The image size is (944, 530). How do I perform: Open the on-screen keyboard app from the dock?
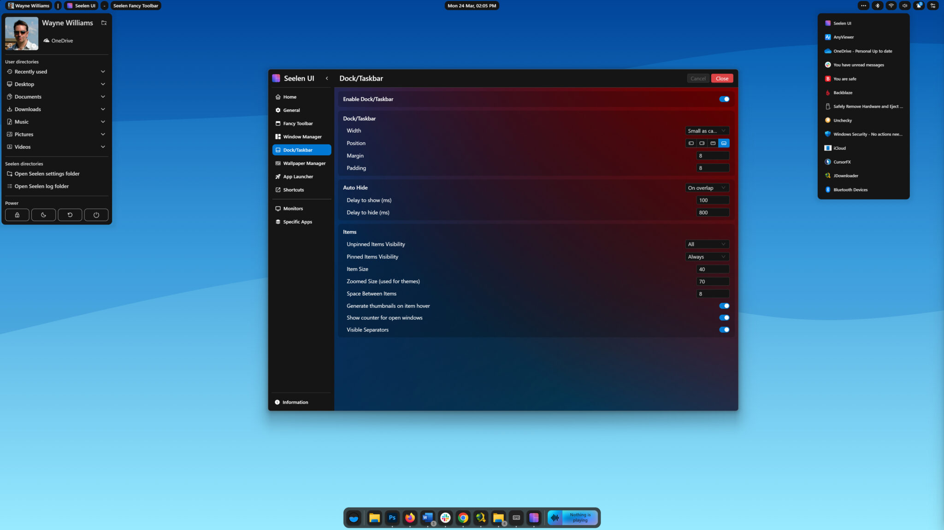(516, 518)
